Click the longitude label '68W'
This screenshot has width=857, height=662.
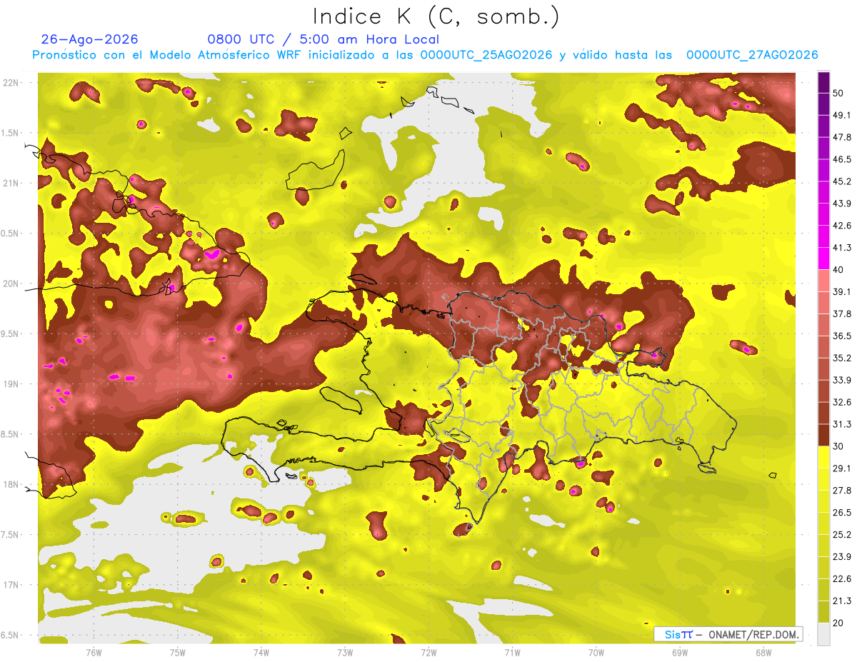pos(763,652)
